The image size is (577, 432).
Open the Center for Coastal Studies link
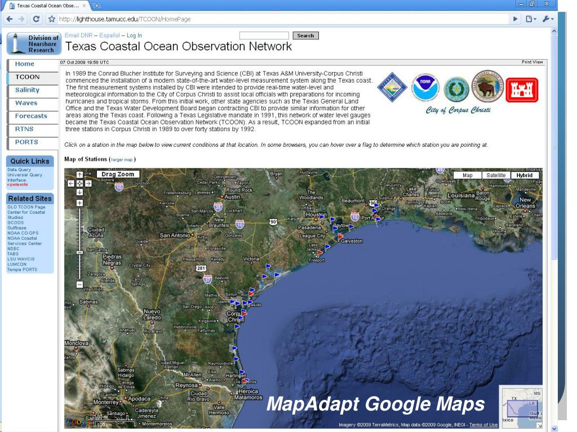coord(26,214)
